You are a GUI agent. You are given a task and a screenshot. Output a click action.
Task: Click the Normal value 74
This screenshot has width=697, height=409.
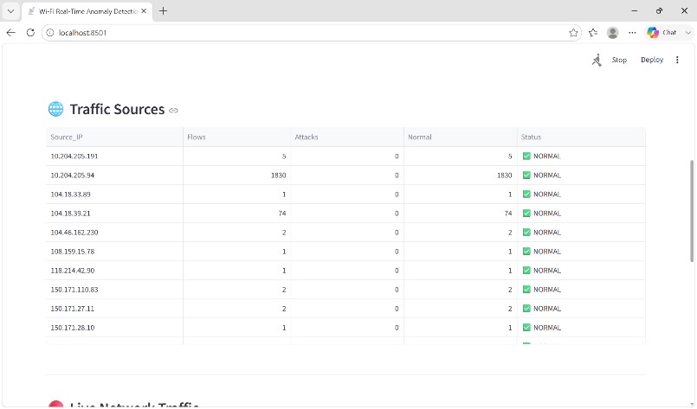point(507,214)
